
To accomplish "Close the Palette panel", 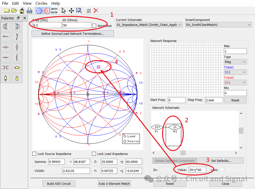I will click(25, 18).
